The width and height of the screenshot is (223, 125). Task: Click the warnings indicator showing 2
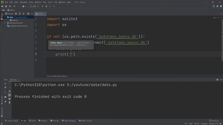tap(215, 18)
